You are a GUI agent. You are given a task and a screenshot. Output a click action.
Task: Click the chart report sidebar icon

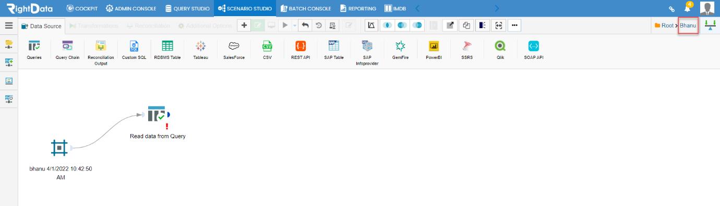pyautogui.click(x=9, y=81)
